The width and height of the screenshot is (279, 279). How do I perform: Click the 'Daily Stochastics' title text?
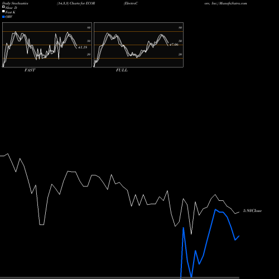(15, 3)
